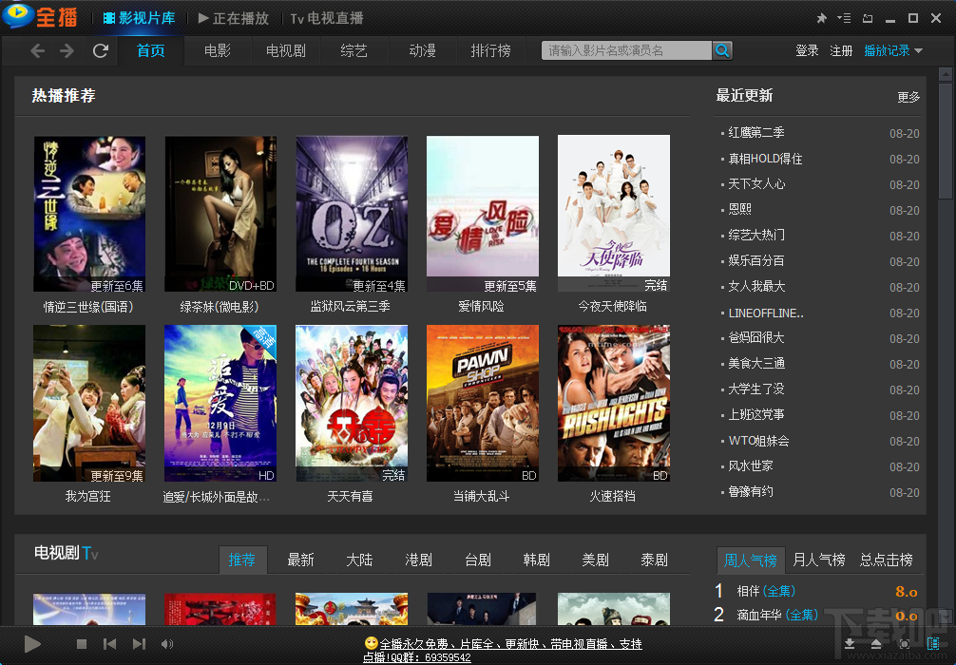
Task: Open 监狱风云第三季 OZ poster
Action: coord(352,214)
